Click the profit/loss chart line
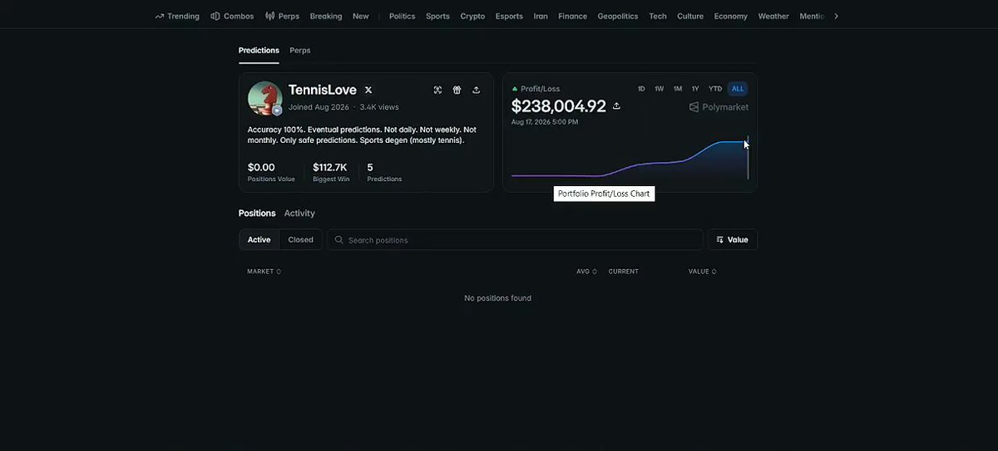 [x=630, y=159]
